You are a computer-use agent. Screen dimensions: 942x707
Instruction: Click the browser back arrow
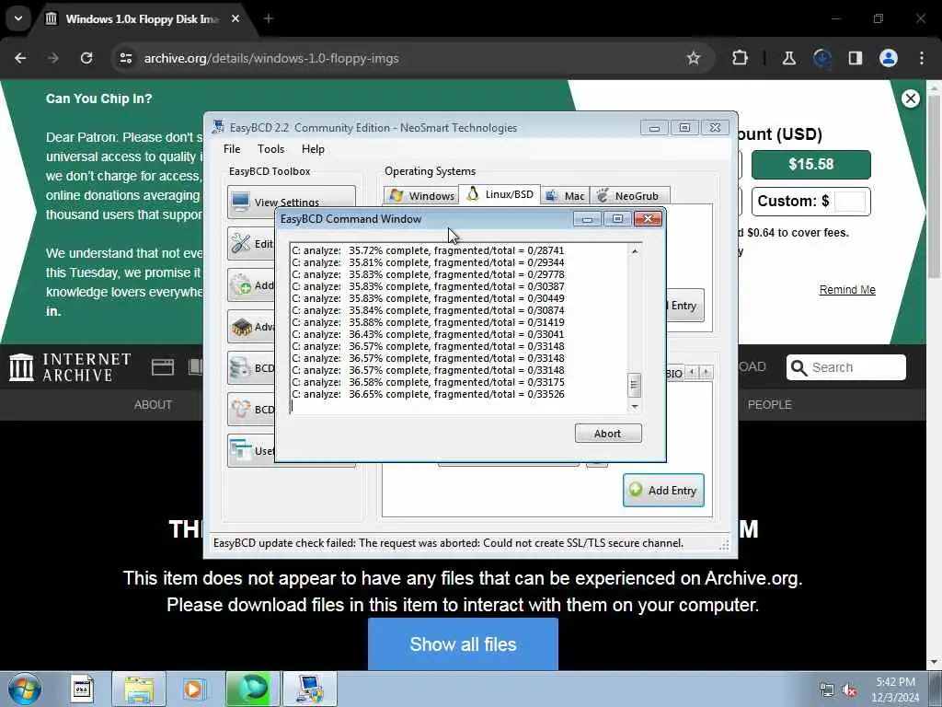coord(20,58)
